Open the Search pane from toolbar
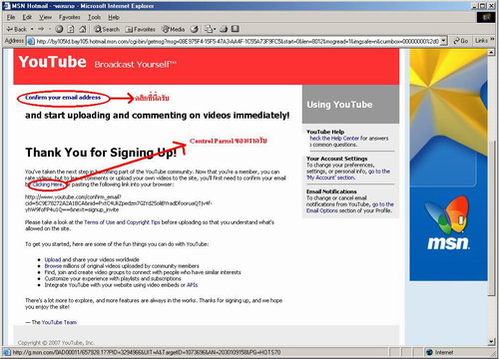 click(107, 29)
